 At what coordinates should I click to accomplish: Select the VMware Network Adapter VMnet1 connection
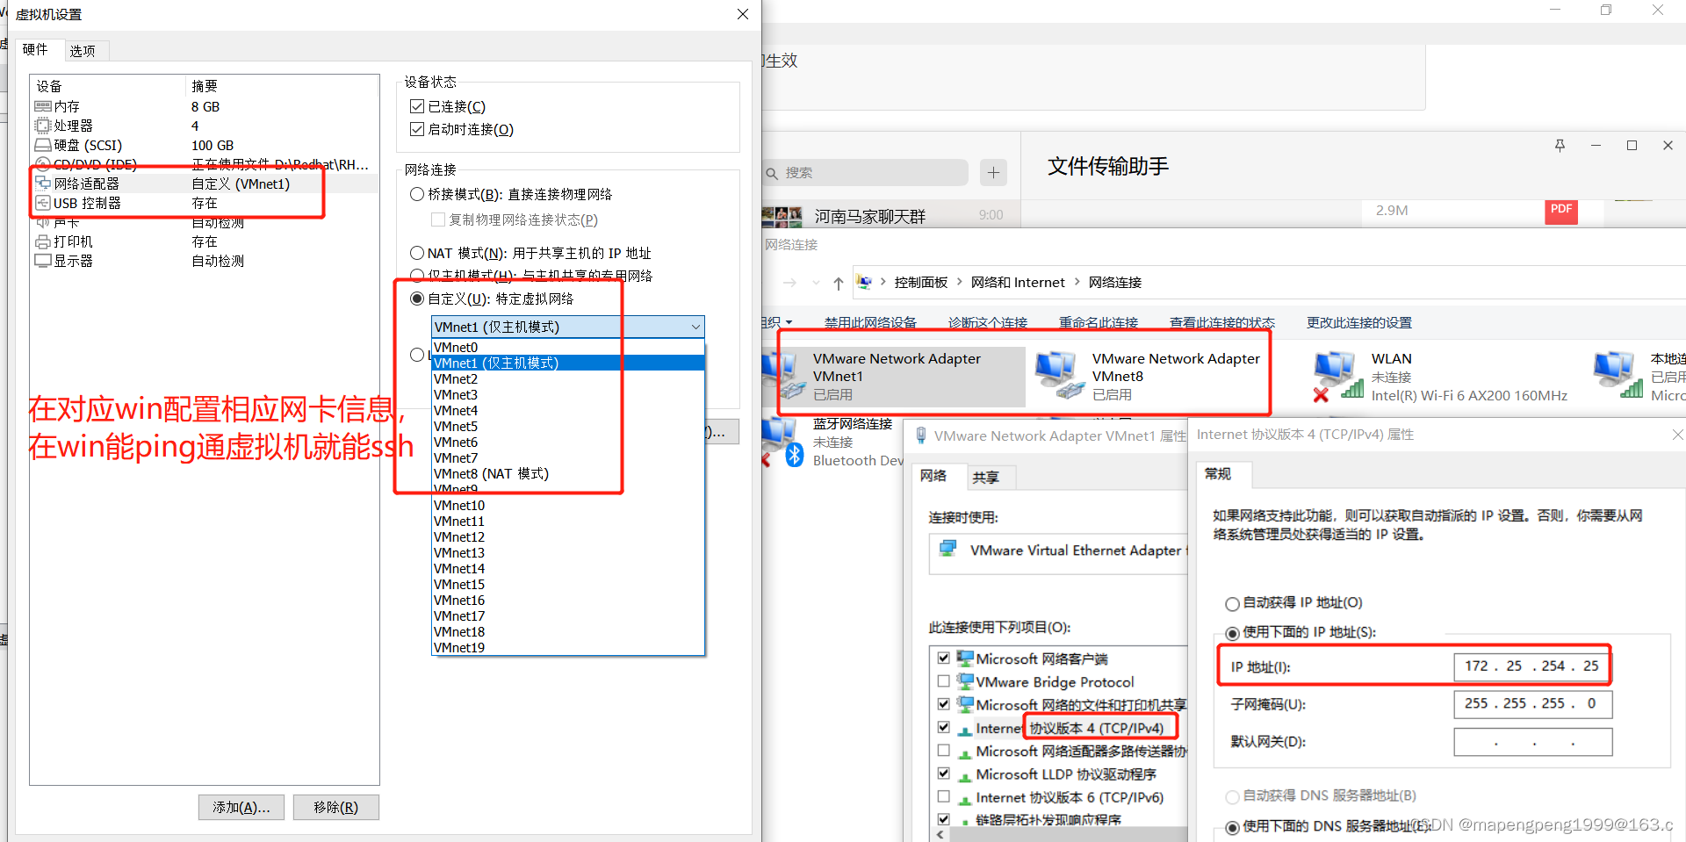pyautogui.click(x=895, y=376)
